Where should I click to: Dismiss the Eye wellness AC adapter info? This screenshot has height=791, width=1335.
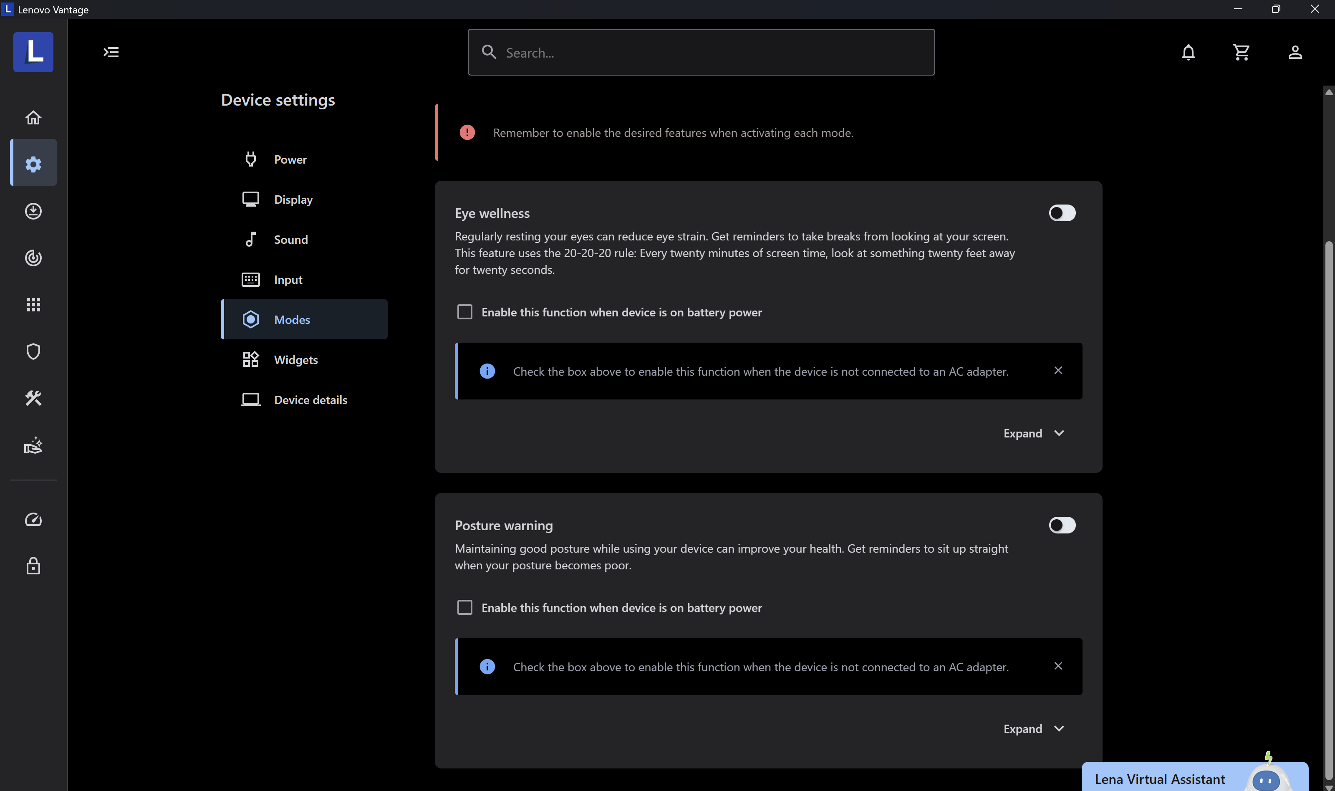point(1058,370)
